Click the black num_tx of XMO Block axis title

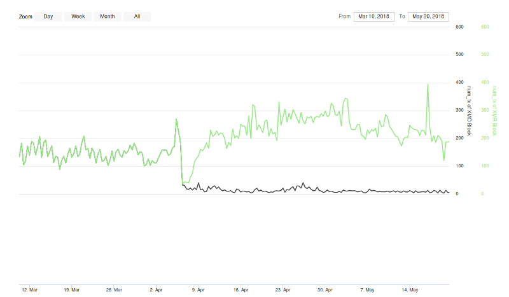coord(470,111)
